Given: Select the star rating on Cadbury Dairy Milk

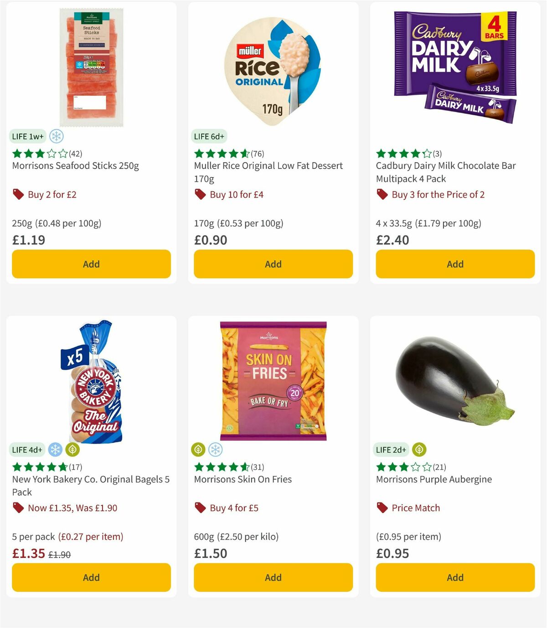Looking at the screenshot, I should 402,153.
